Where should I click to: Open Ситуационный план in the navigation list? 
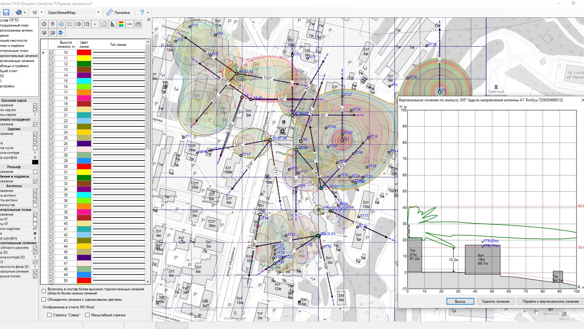pos(14,25)
